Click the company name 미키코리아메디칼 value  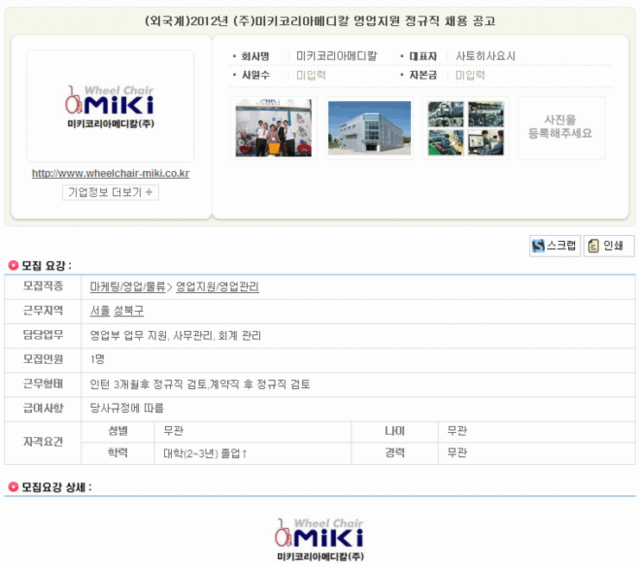337,56
